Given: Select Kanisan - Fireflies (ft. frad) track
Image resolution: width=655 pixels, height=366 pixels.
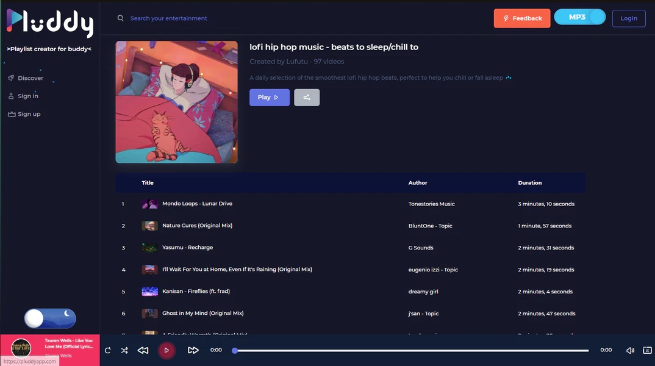Looking at the screenshot, I should coord(196,291).
